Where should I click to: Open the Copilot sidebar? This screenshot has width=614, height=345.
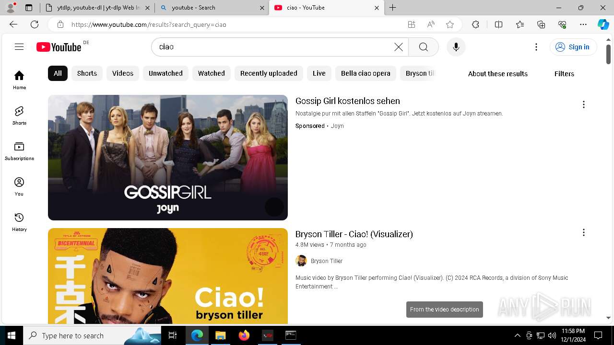click(603, 24)
